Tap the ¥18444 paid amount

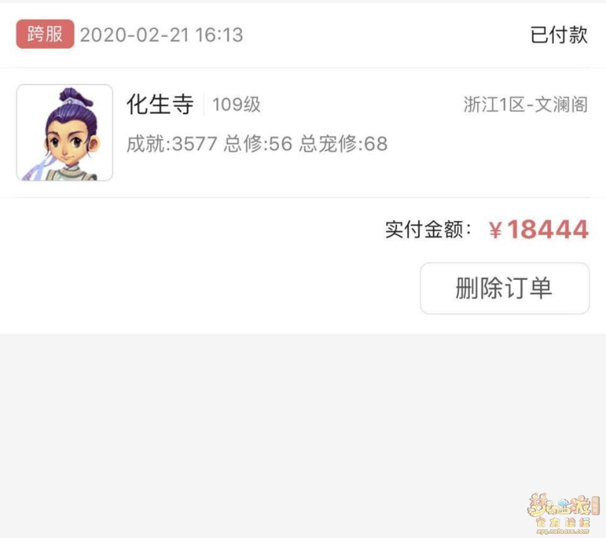(x=538, y=229)
